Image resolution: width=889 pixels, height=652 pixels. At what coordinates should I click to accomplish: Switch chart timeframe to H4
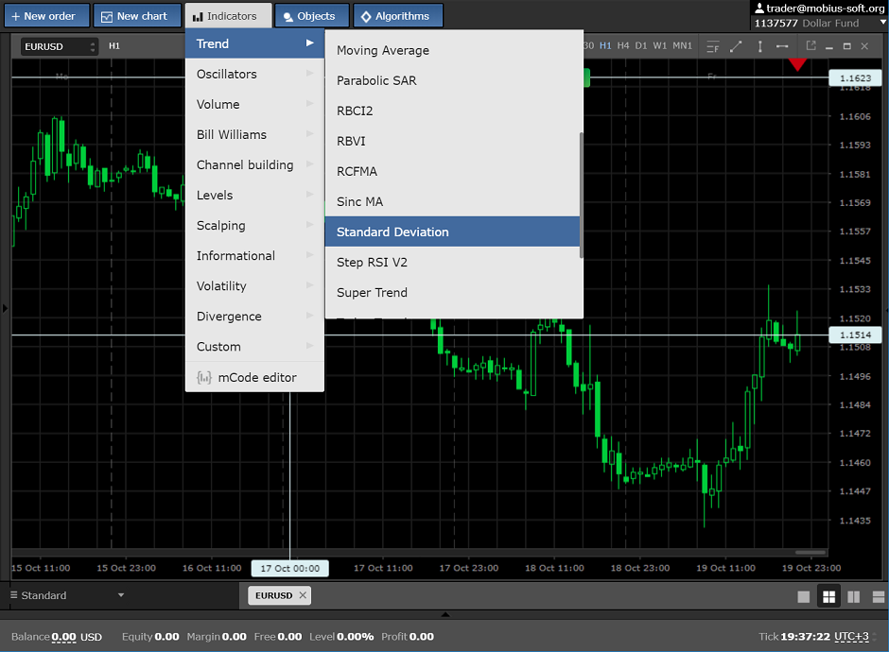[623, 46]
